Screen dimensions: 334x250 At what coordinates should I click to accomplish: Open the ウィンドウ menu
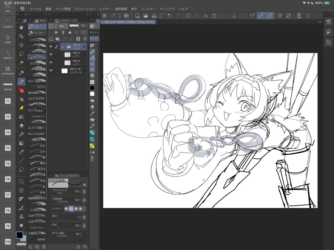[167, 9]
